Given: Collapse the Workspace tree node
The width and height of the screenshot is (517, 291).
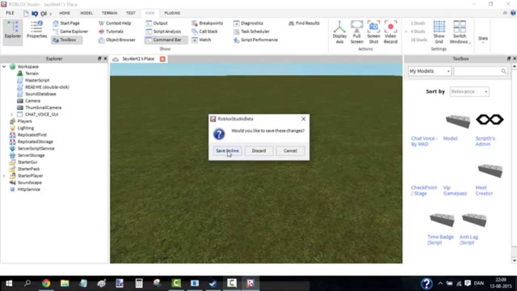Looking at the screenshot, I should [x=4, y=67].
